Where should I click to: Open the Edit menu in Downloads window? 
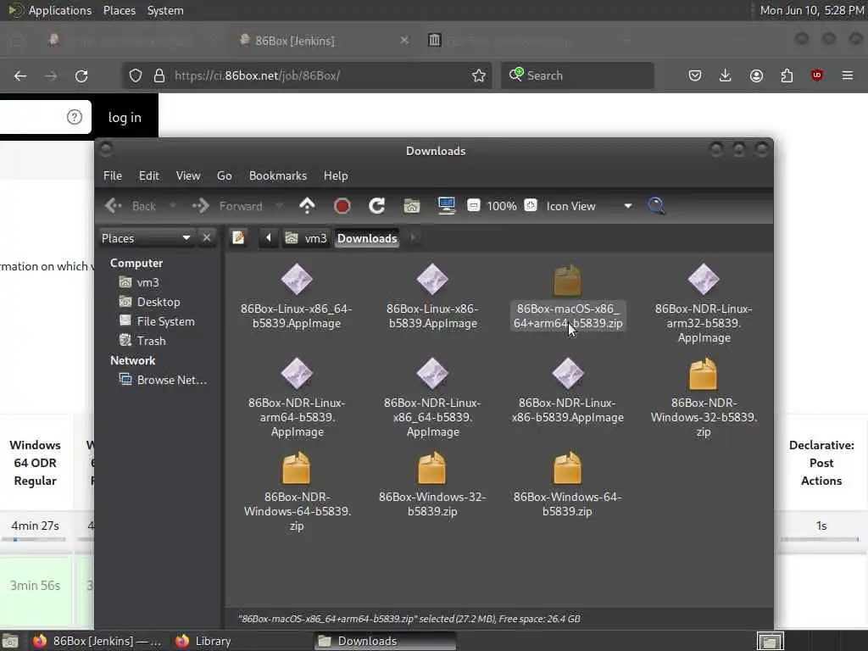coord(148,175)
